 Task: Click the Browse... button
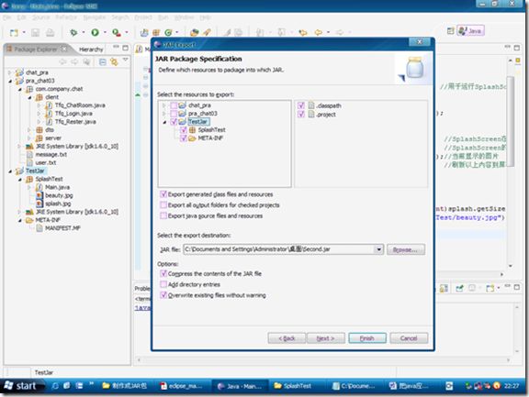click(x=406, y=249)
